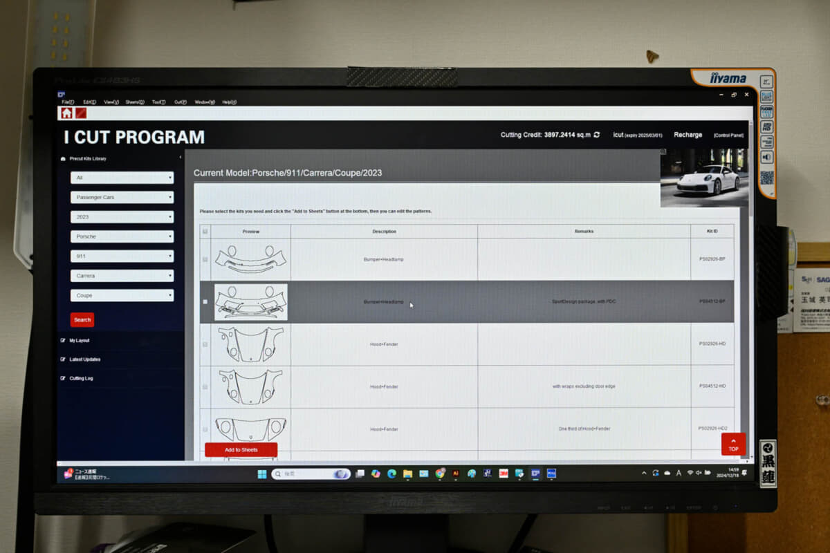The image size is (830, 553).
Task: Open the '911' model dropdown
Action: pyautogui.click(x=122, y=256)
